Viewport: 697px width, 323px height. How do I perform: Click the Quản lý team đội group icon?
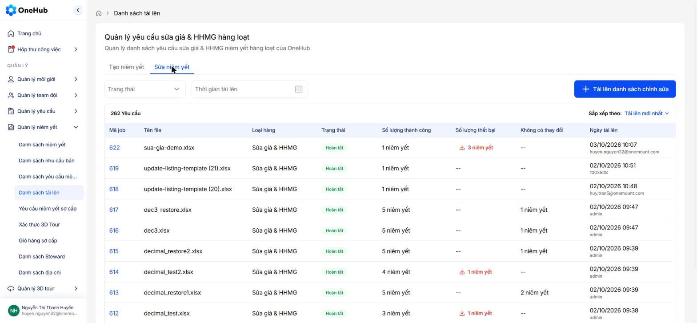(x=11, y=95)
